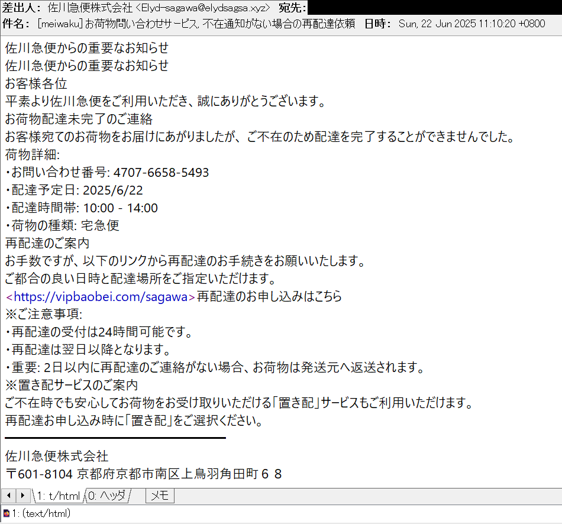Click the ※置き配サービスのご案内 heading
The height and width of the screenshot is (524, 562).
(x=72, y=385)
